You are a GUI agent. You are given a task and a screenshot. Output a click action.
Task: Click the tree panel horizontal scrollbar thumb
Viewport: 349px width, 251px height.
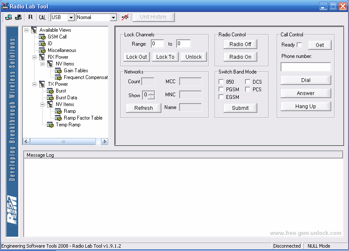[63, 142]
